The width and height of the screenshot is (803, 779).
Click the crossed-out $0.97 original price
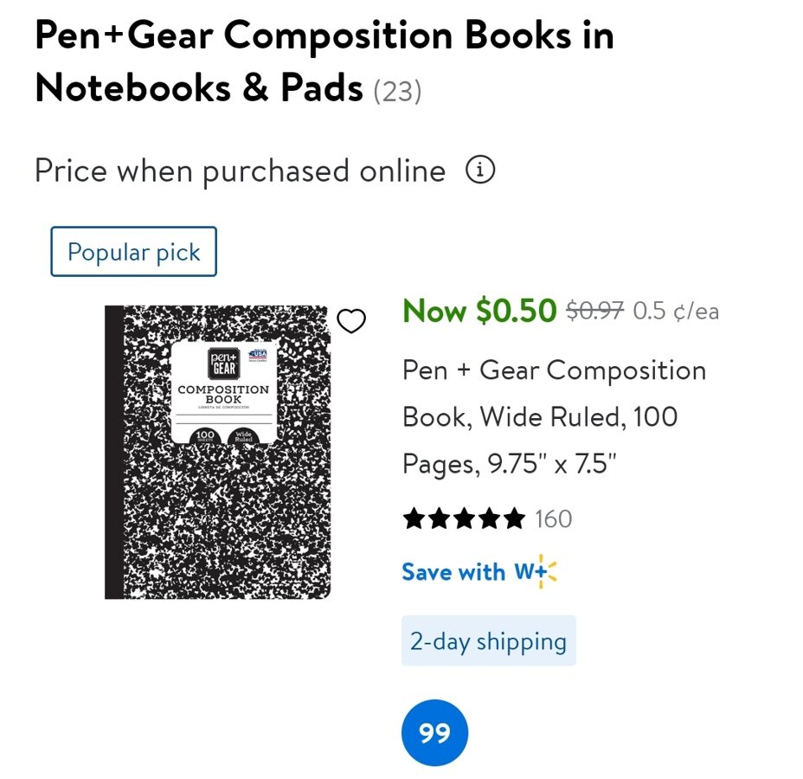tap(594, 311)
